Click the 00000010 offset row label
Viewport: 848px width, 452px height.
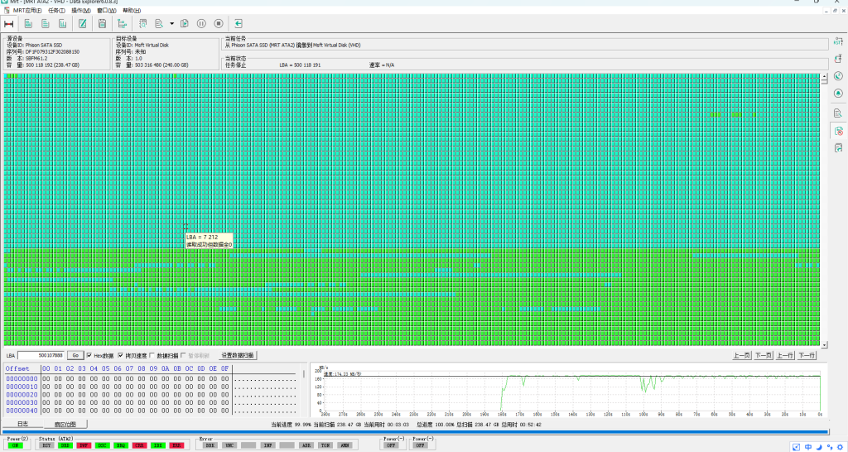(x=22, y=387)
